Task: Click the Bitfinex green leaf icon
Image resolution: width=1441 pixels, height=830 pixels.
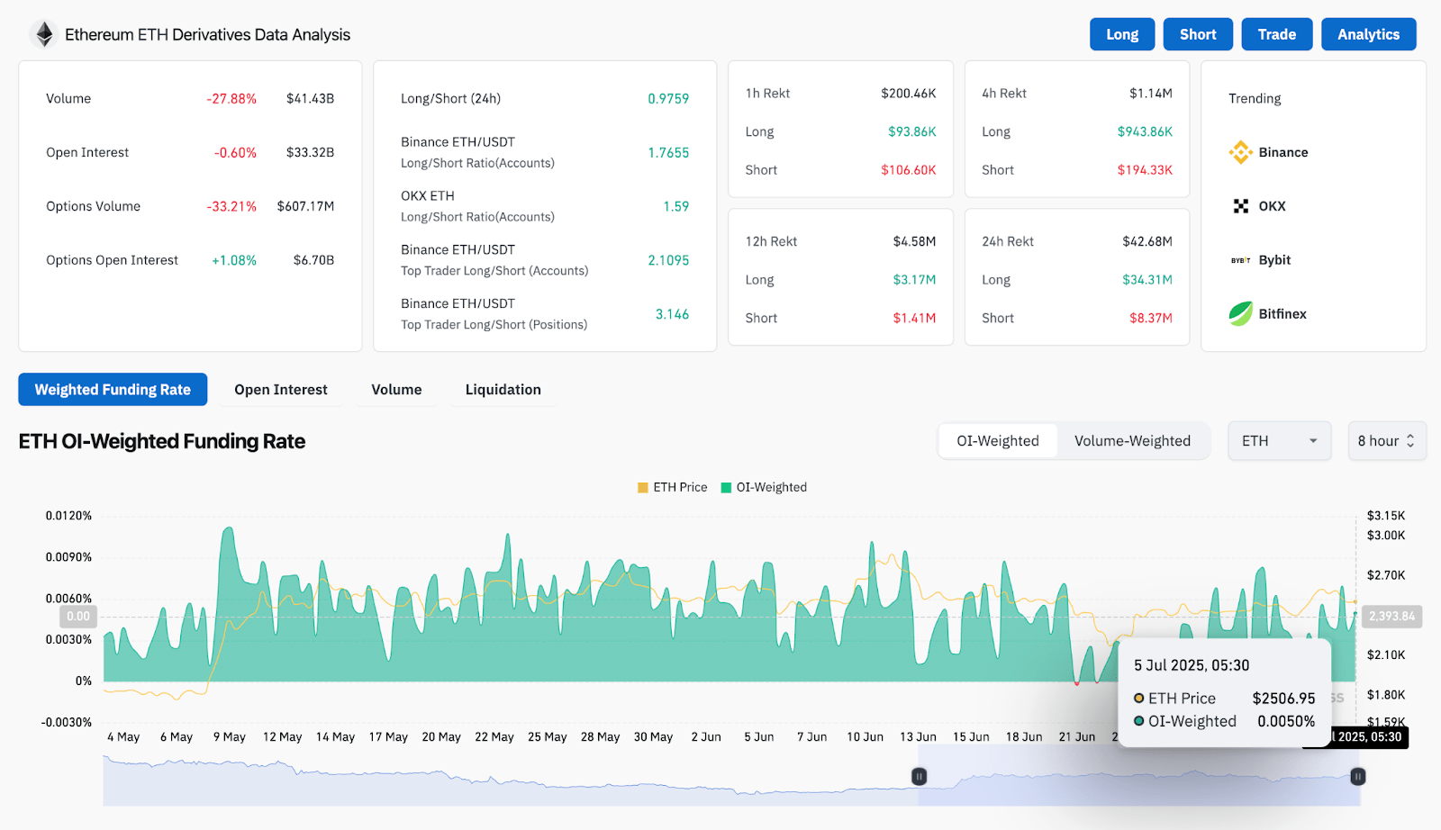Action: click(1240, 314)
